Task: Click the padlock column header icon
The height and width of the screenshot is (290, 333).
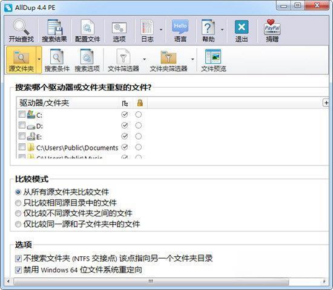Action: point(140,103)
